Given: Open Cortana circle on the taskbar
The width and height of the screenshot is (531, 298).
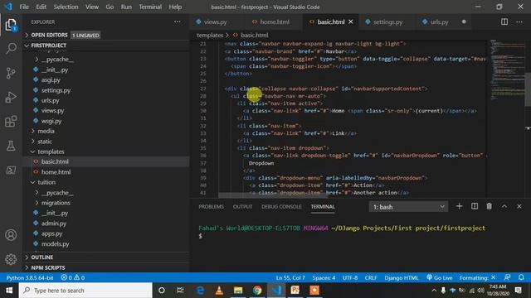Looking at the screenshot, I should tap(162, 291).
